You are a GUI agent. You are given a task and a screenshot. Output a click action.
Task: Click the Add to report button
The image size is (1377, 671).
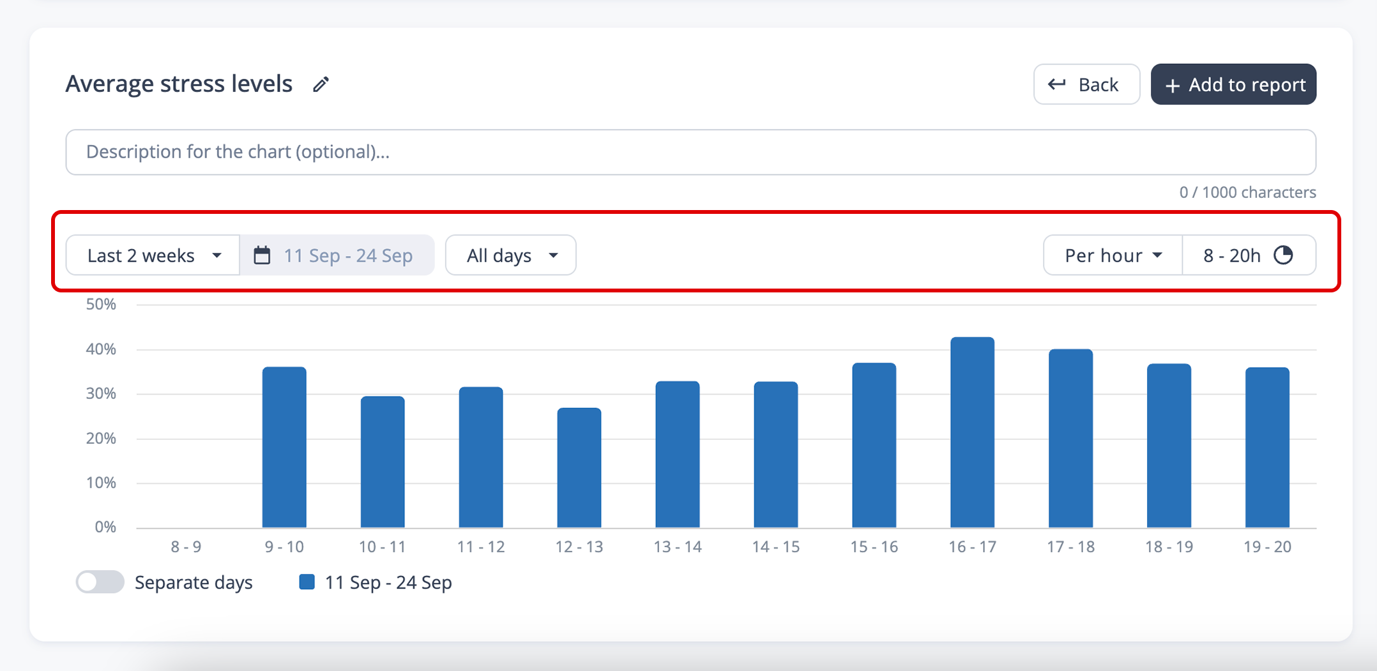click(1233, 84)
